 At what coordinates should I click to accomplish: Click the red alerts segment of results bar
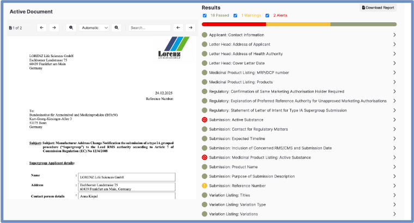coord(234,24)
